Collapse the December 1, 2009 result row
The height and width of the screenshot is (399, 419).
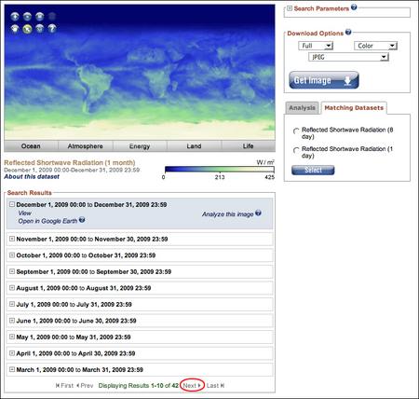[12, 204]
